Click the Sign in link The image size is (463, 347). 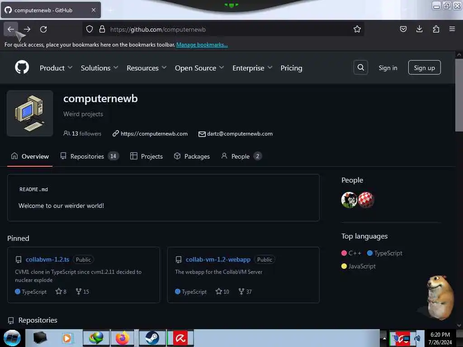coord(387,68)
